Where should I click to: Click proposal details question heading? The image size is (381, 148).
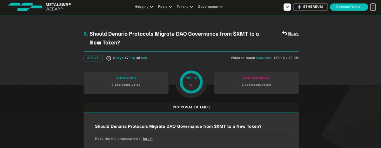pos(178,126)
